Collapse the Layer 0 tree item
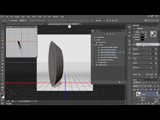Screen dimensions: 160x120 point(95,45)
